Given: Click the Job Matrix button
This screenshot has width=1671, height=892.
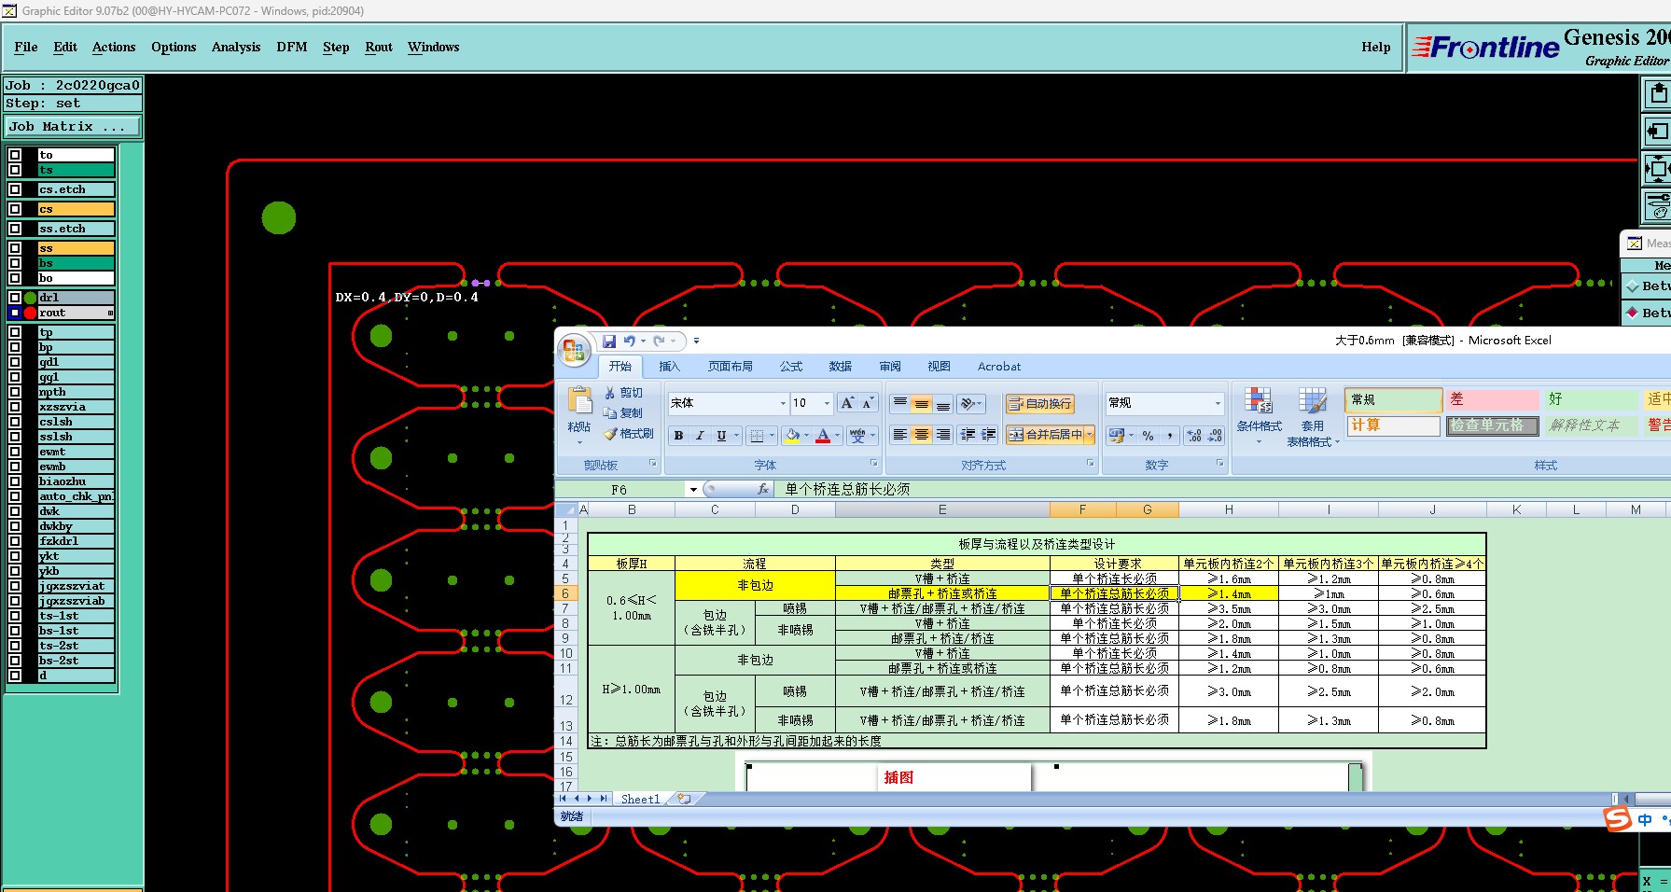Looking at the screenshot, I should [x=74, y=127].
